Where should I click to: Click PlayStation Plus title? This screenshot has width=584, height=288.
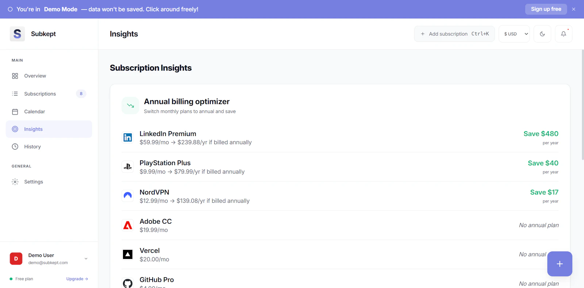pyautogui.click(x=165, y=163)
